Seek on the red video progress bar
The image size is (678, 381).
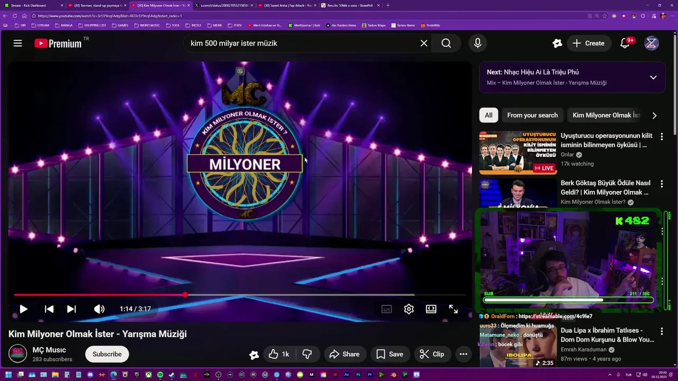pos(239,295)
